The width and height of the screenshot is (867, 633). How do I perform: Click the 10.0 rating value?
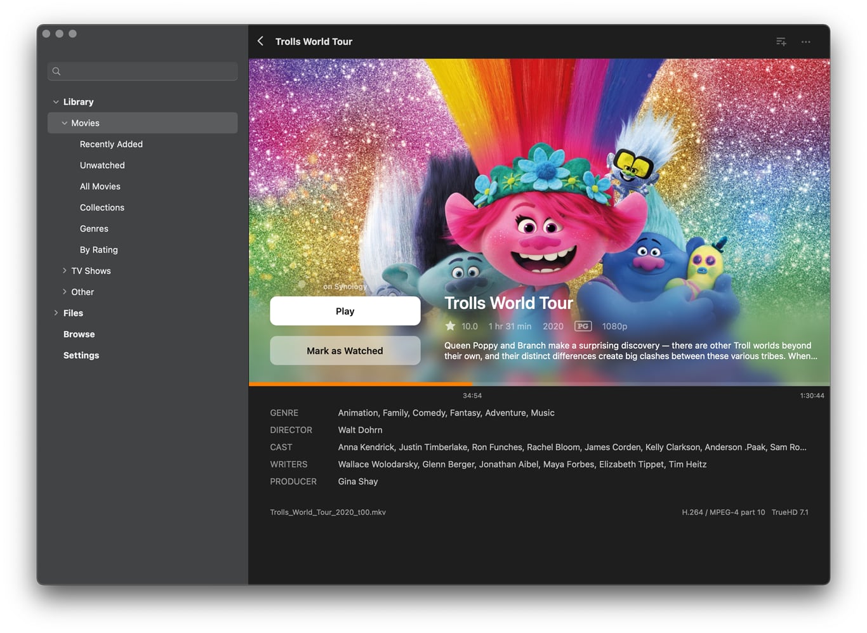pos(470,326)
